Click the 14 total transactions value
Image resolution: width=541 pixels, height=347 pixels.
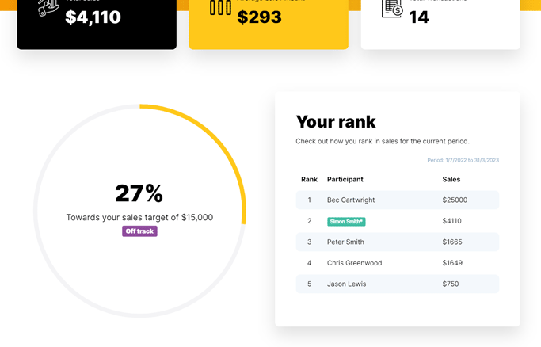click(x=418, y=17)
